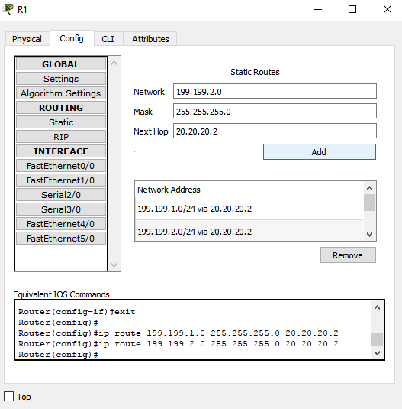Select route 199.199.2.0/24 via 20.20.20.2

[249, 231]
